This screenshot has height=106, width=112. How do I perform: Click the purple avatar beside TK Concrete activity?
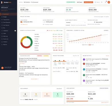click(84, 60)
